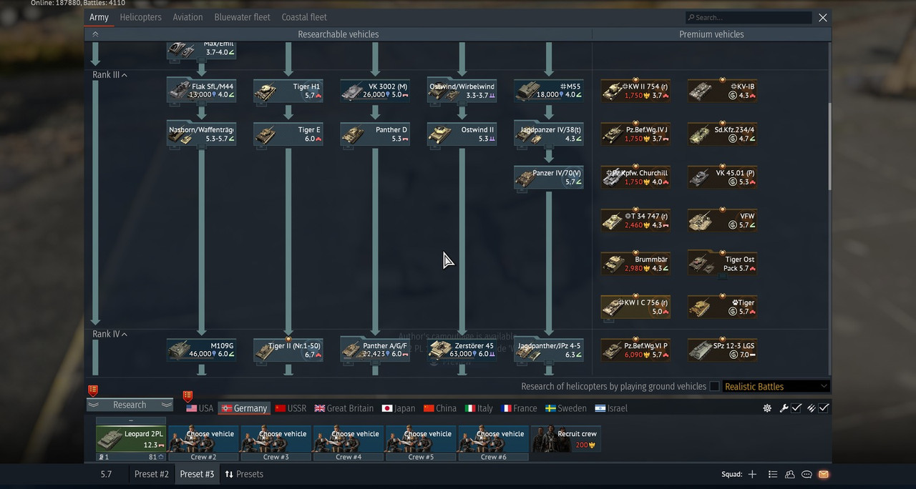Switch to the Helicopters tab

click(140, 17)
